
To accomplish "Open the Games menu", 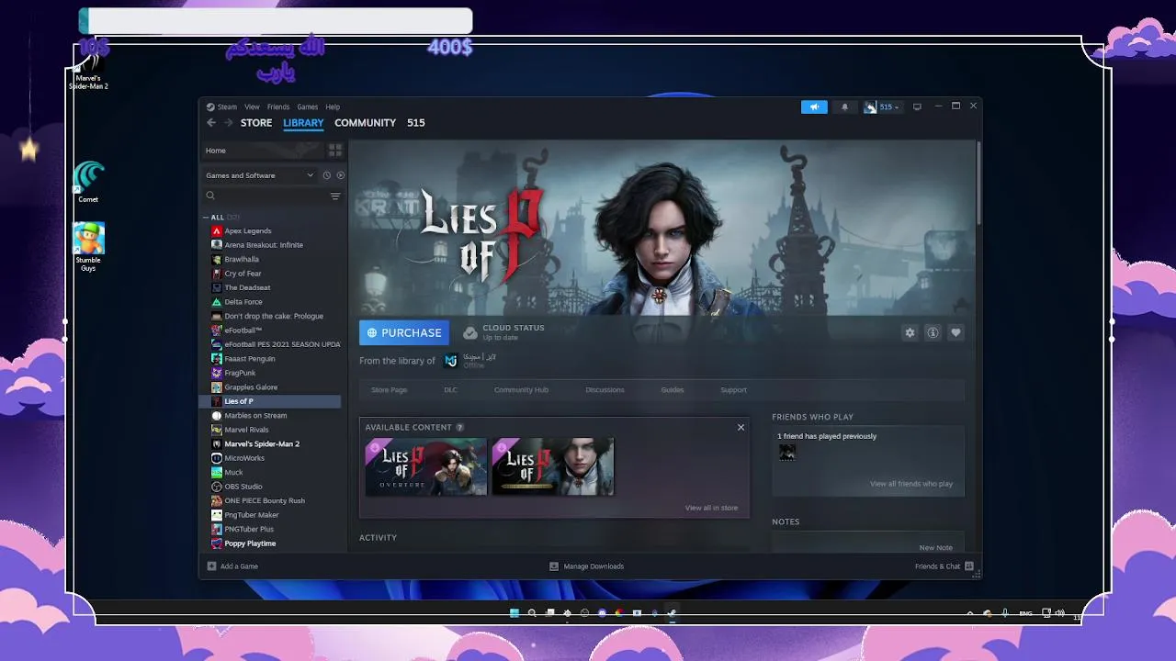I will pyautogui.click(x=307, y=107).
